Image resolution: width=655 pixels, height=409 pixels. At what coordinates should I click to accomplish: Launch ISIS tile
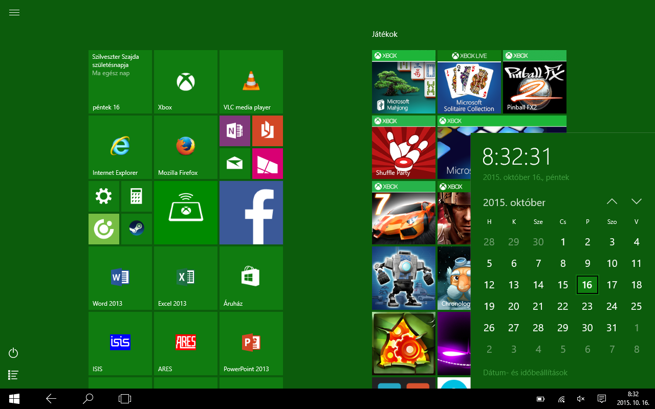tap(120, 344)
